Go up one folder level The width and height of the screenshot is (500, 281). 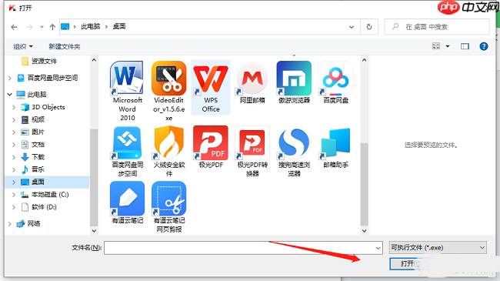click(x=52, y=27)
